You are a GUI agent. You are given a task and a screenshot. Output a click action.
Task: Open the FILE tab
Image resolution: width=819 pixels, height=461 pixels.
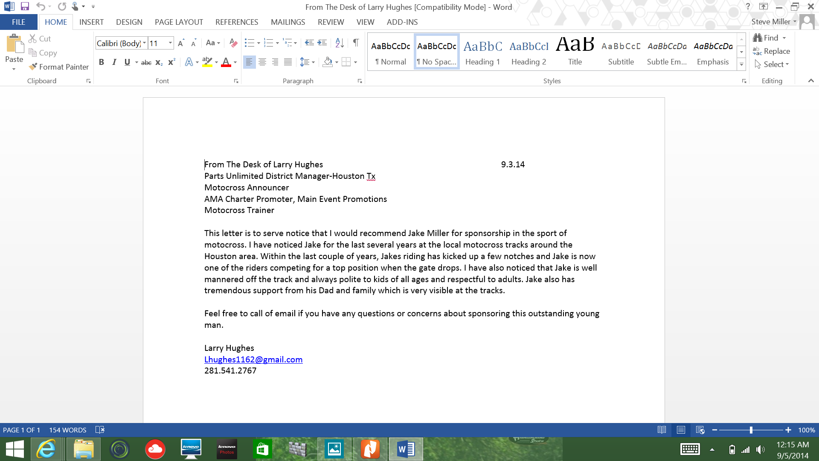(18, 22)
